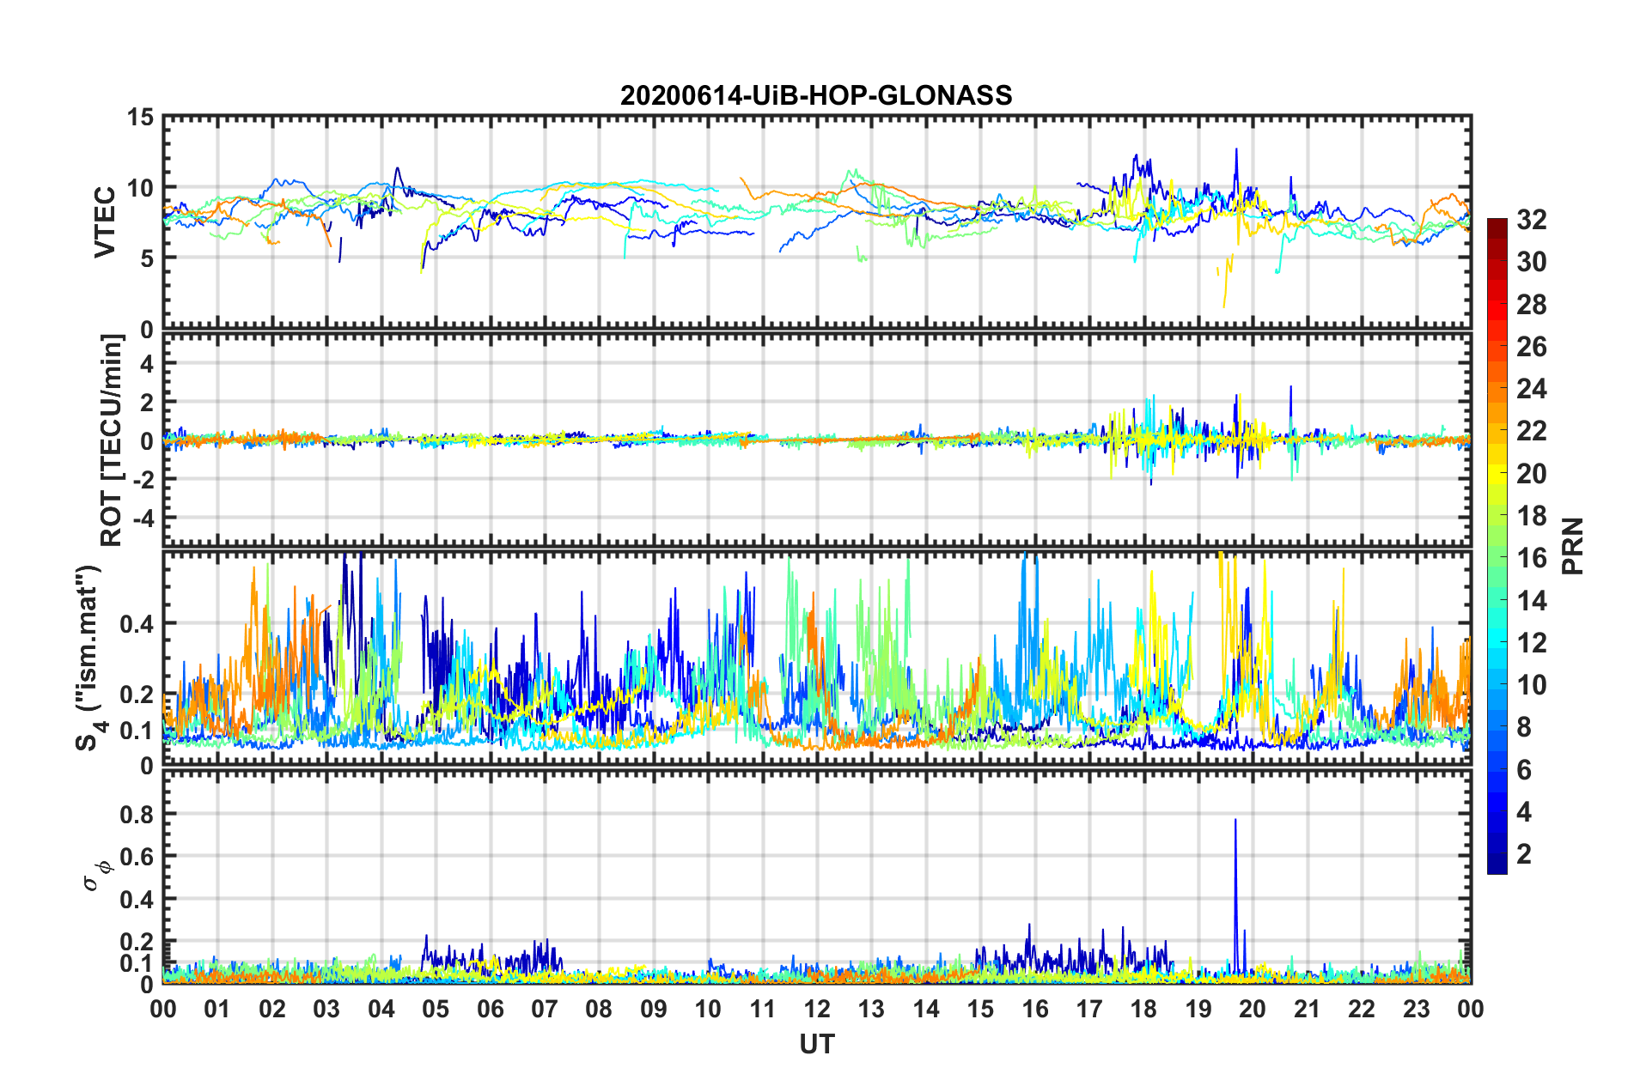
Task: Click the PRN colorbar label
Action: tap(1573, 546)
